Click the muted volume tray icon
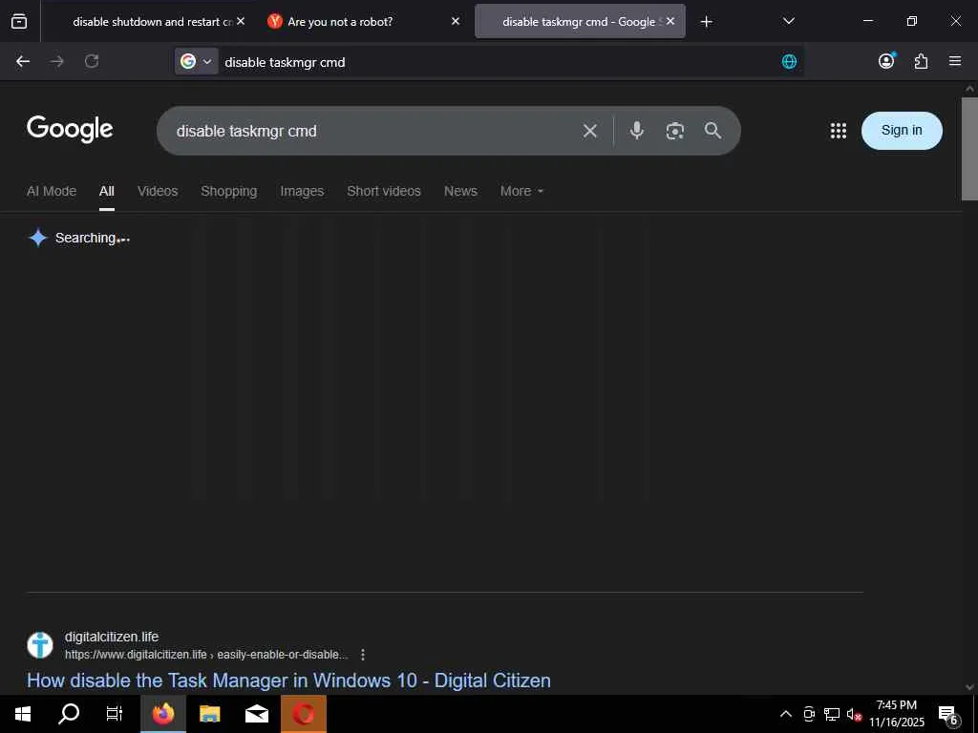The height and width of the screenshot is (733, 978). (x=854, y=714)
